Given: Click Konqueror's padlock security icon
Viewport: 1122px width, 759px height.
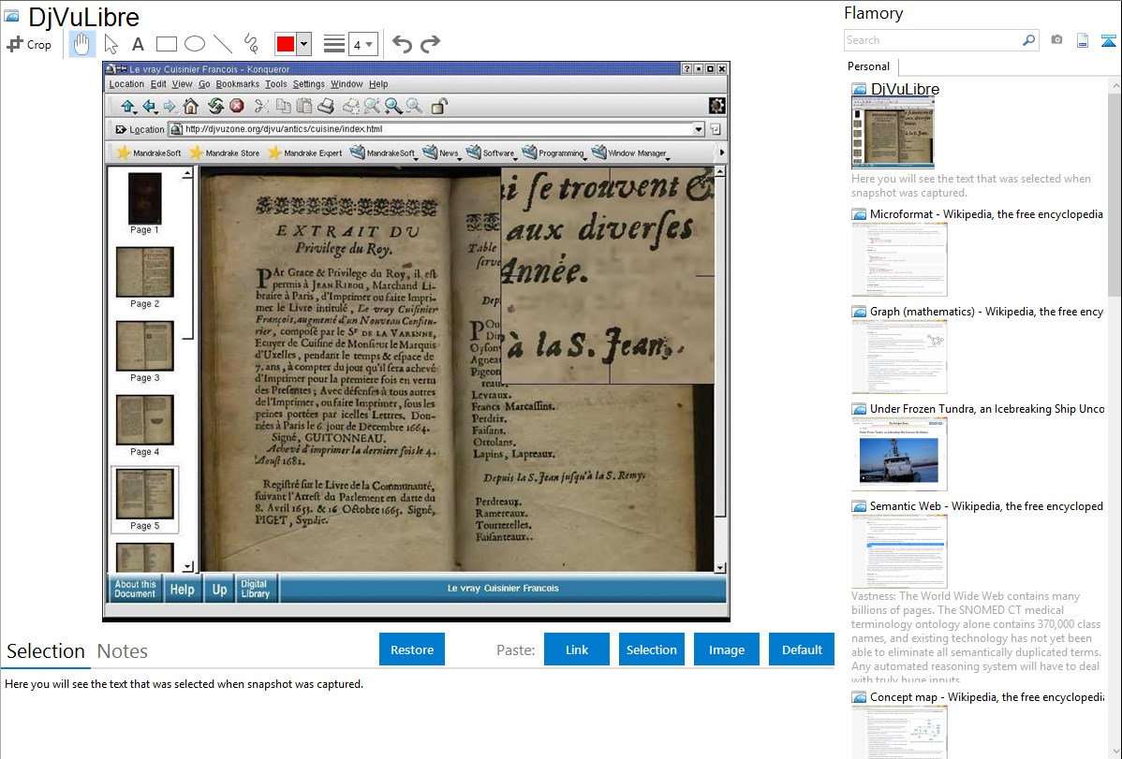Looking at the screenshot, I should click(439, 107).
